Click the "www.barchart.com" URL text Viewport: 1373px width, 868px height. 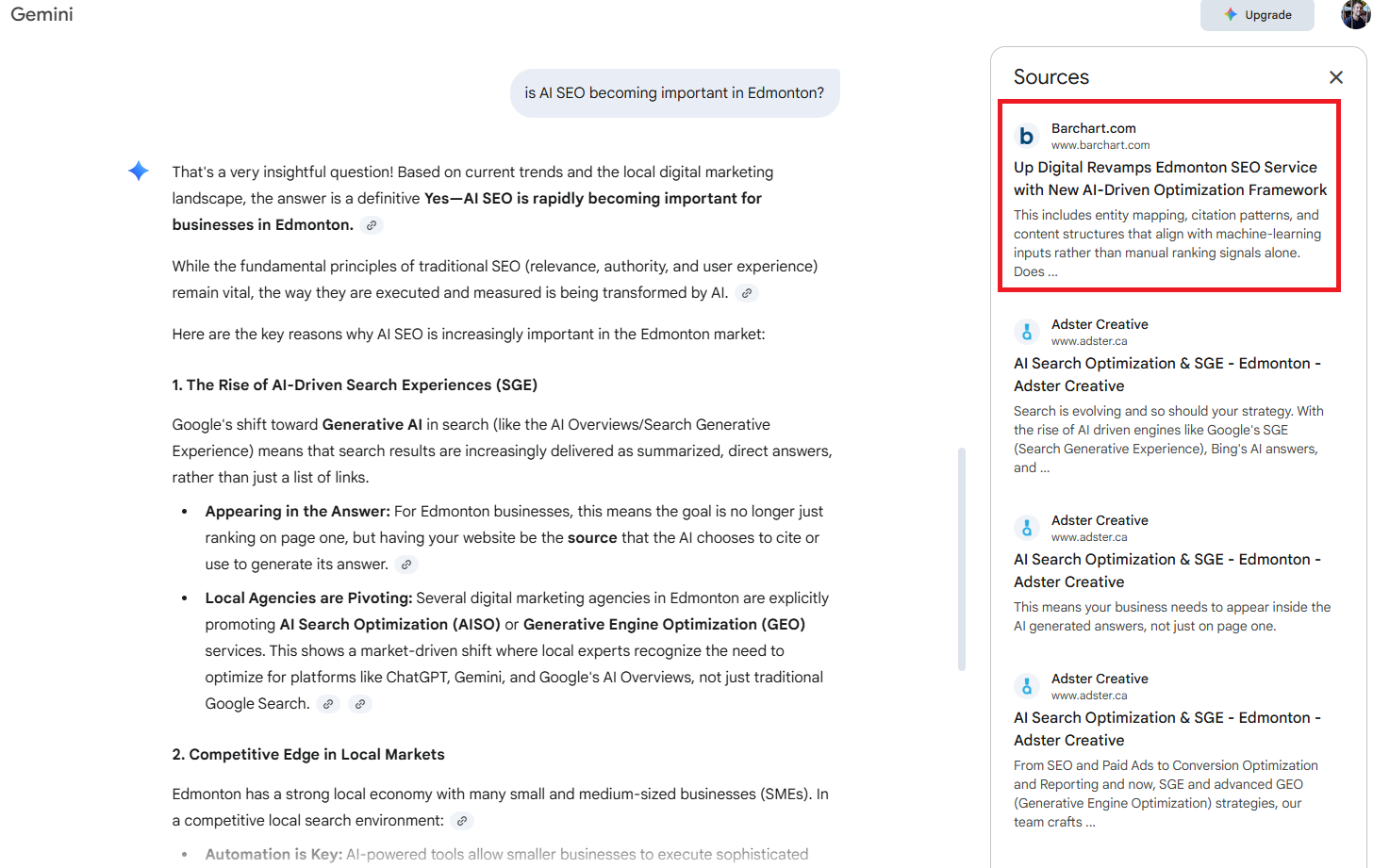[1100, 145]
